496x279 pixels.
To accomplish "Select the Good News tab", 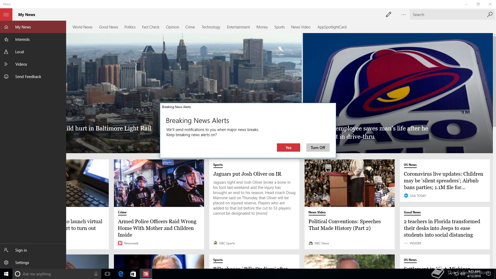I will [x=109, y=27].
